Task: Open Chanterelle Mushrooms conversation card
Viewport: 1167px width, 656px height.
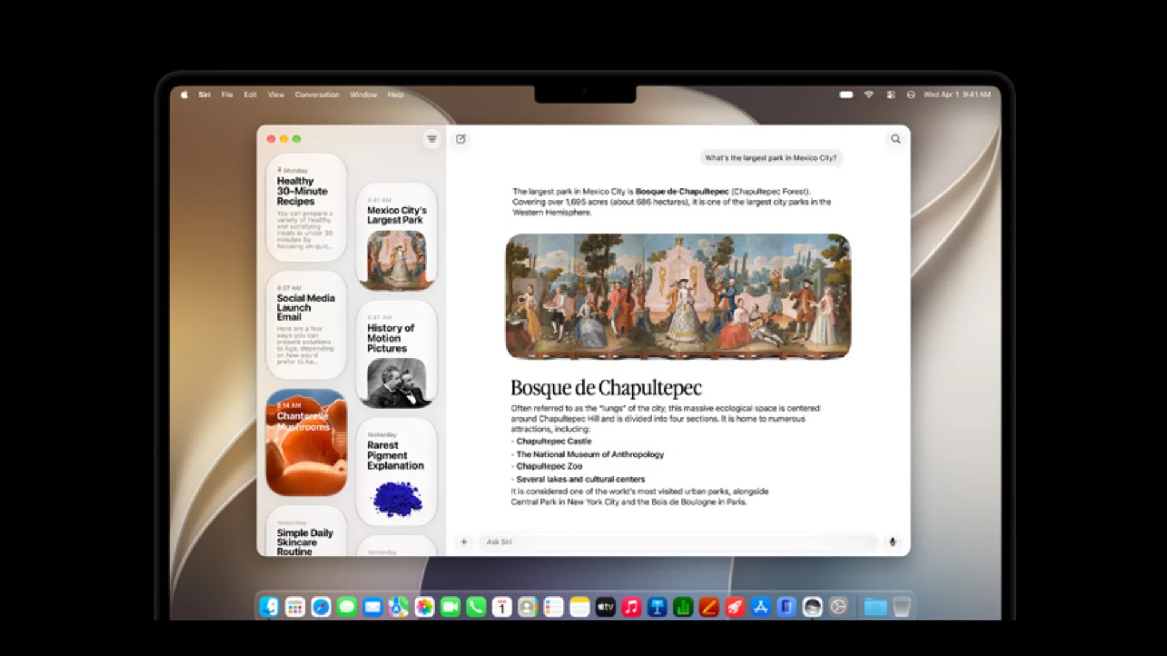Action: (306, 443)
